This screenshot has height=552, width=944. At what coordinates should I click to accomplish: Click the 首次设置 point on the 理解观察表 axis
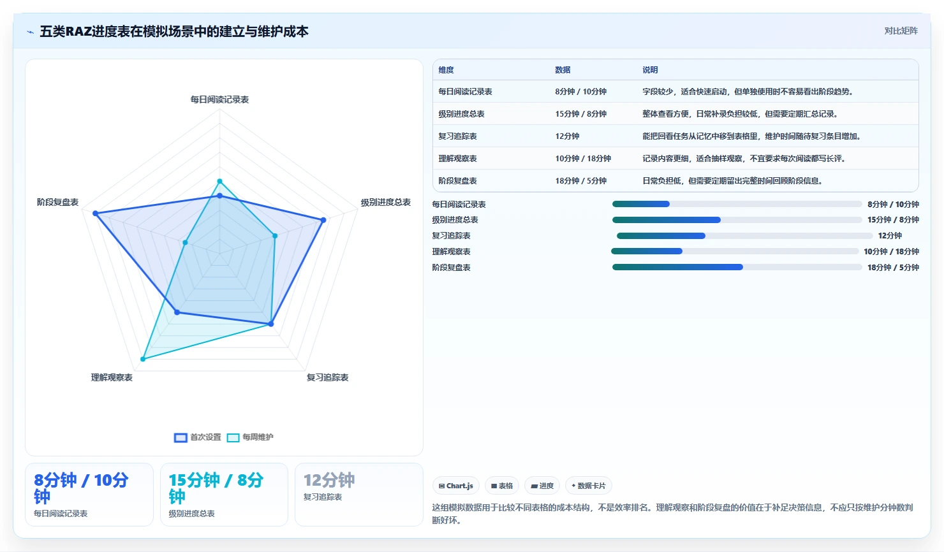point(177,312)
